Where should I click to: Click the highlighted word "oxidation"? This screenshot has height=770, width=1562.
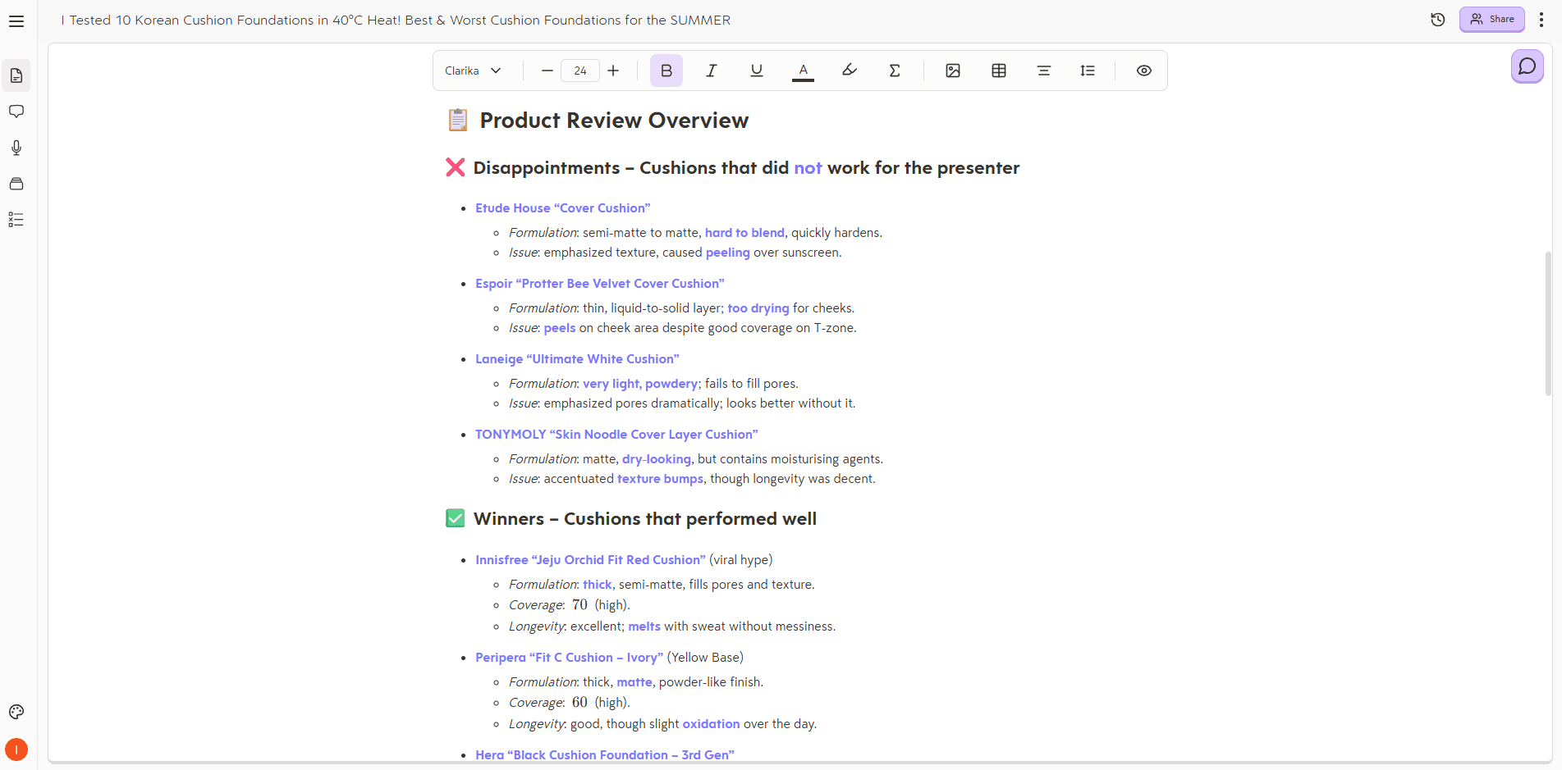(x=711, y=724)
